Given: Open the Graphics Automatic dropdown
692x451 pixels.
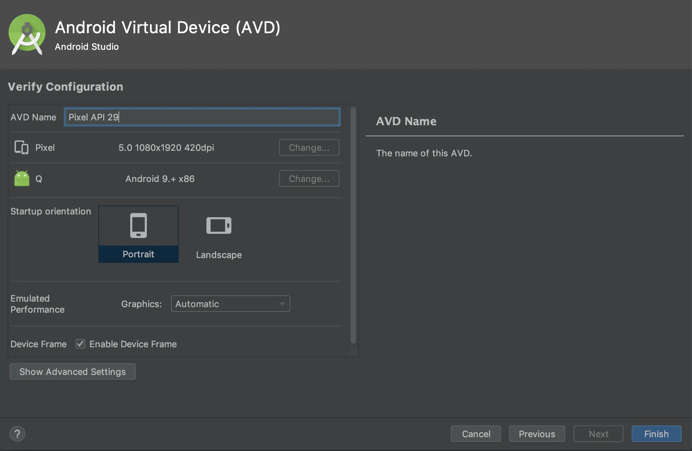Looking at the screenshot, I should click(225, 304).
